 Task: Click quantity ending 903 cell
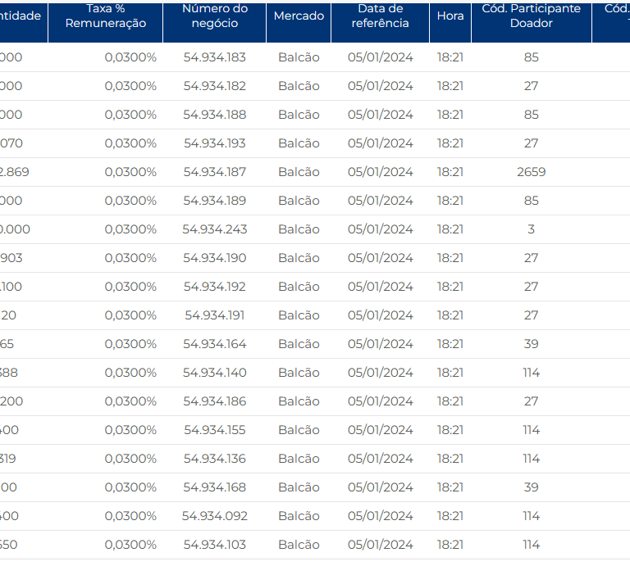coord(11,258)
